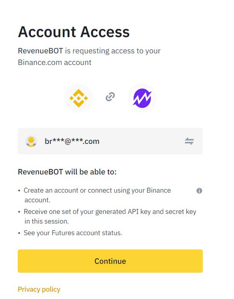Click the yellow Binance logo icon

point(79,98)
